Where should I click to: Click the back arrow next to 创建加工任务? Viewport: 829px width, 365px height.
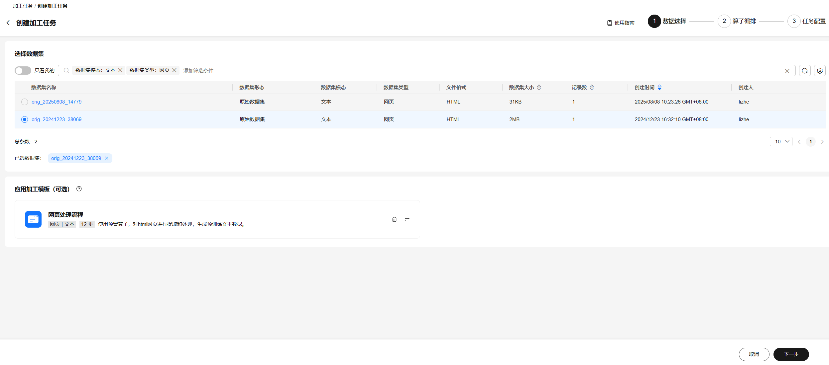click(8, 23)
